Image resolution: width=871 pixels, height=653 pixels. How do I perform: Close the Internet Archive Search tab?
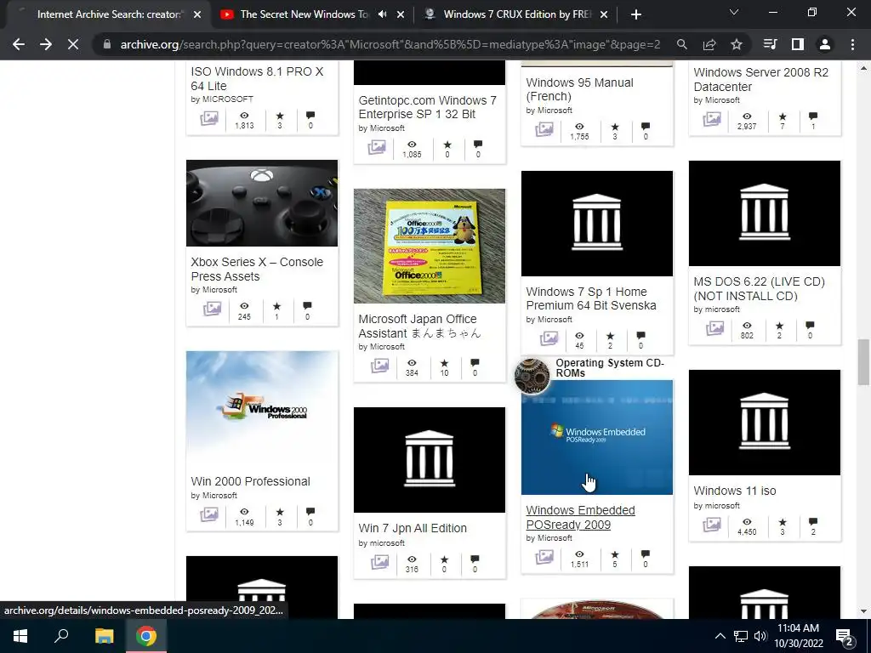197,14
